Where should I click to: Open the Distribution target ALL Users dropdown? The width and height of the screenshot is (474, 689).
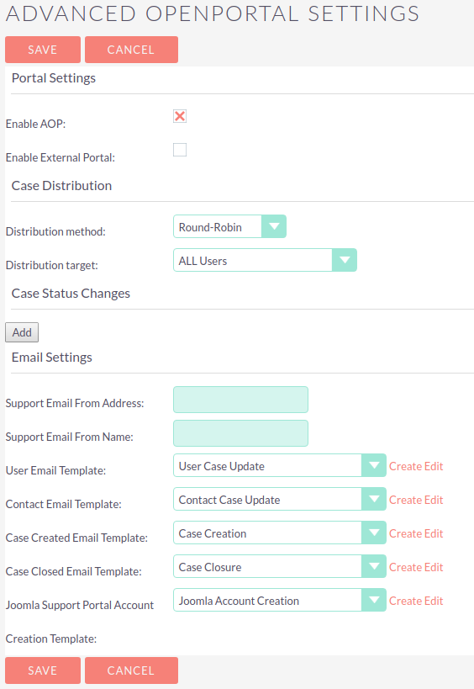tap(265, 260)
